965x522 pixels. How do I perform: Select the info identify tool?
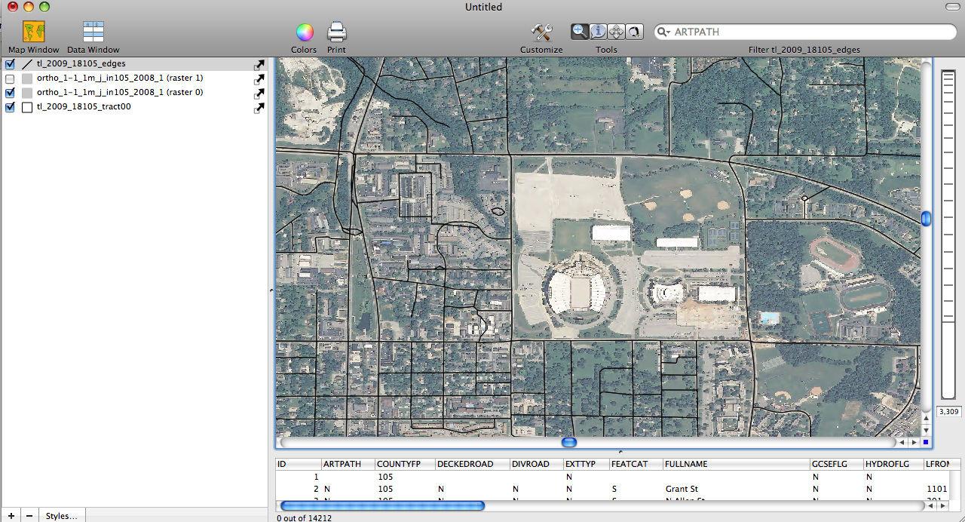598,32
